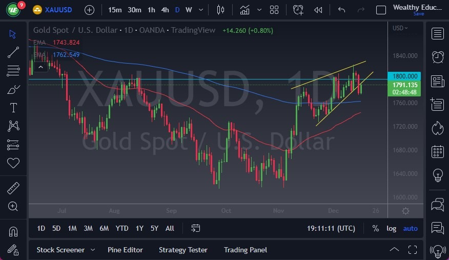Toggle the log scale option
The width and height of the screenshot is (449, 260).
pyautogui.click(x=391, y=228)
